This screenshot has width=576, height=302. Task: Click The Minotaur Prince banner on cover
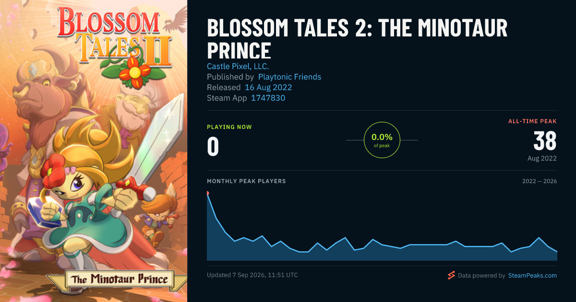pos(119,279)
